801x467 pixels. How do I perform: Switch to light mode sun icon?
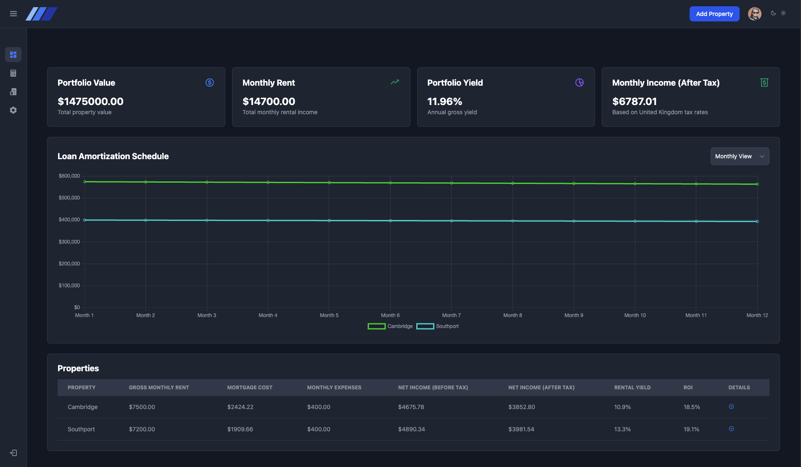pyautogui.click(x=783, y=13)
